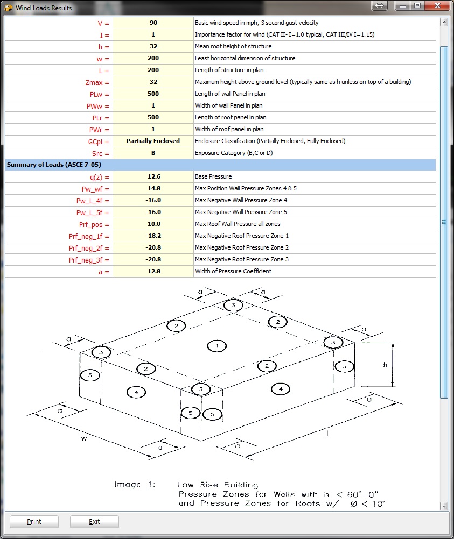Viewport: 454px width, 539px height.
Task: Select the V basic wind speed value cell
Action: tap(153, 23)
